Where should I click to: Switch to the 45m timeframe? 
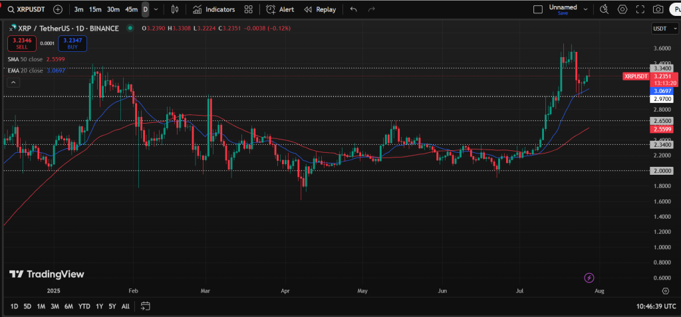pyautogui.click(x=131, y=9)
